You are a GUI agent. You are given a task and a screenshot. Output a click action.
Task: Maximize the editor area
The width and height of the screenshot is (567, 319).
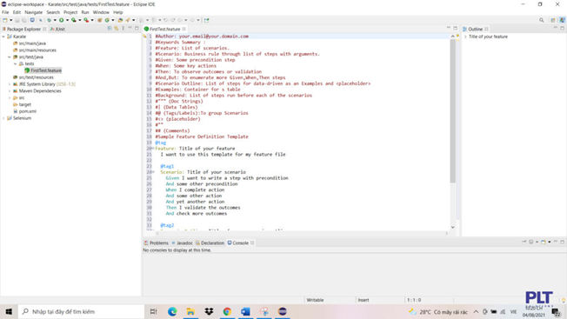456,28
